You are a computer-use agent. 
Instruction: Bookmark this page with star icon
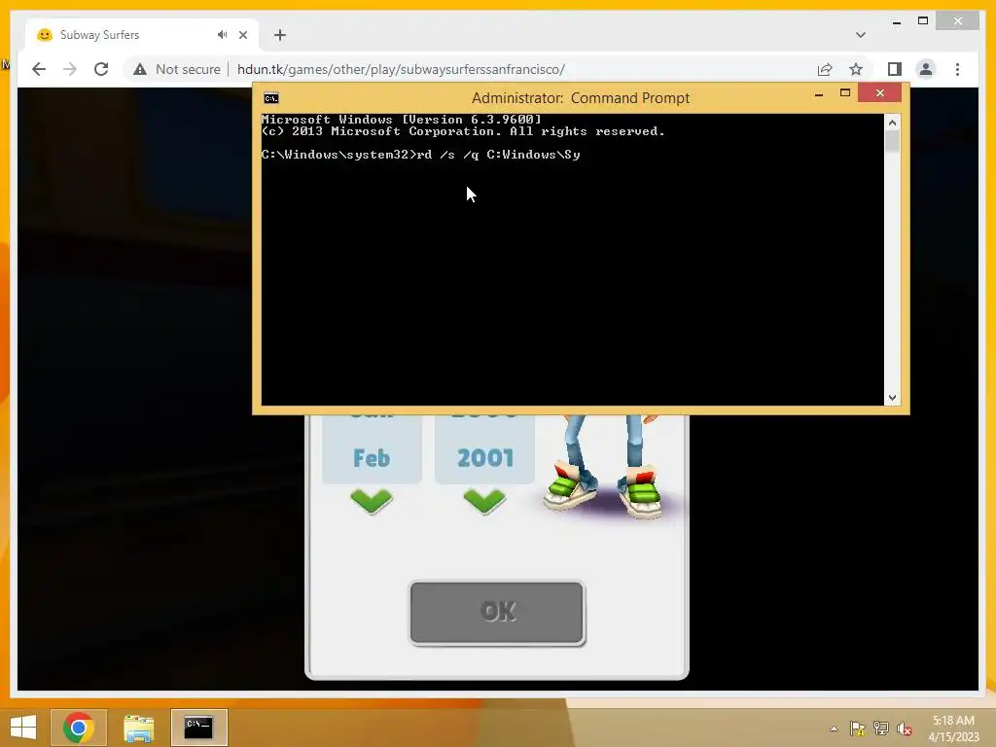pyautogui.click(x=856, y=69)
